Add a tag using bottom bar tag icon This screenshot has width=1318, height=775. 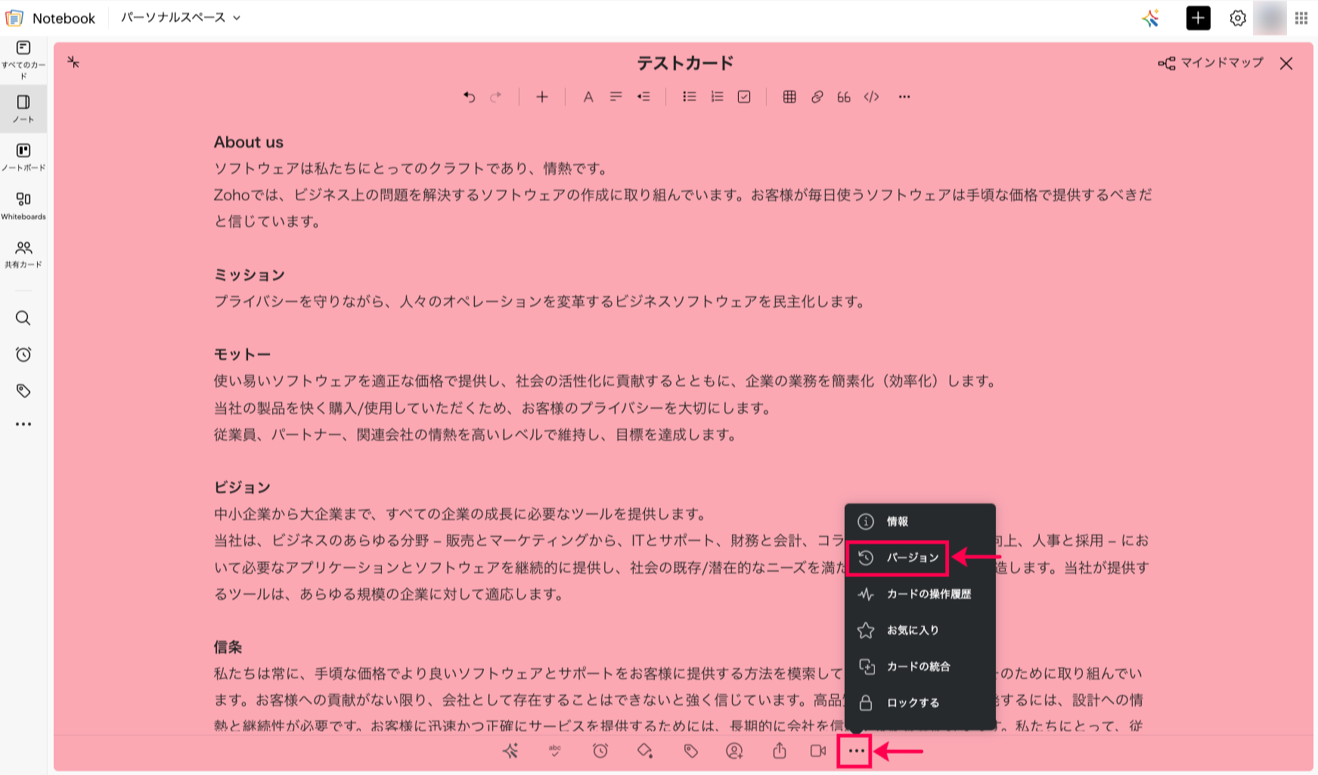(690, 751)
